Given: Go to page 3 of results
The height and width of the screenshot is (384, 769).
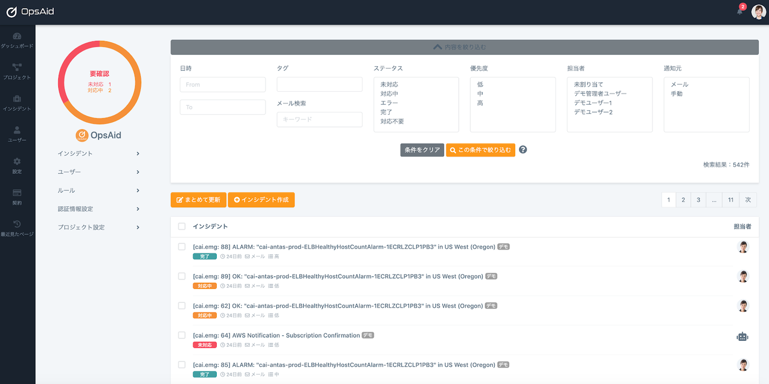Looking at the screenshot, I should 698,200.
